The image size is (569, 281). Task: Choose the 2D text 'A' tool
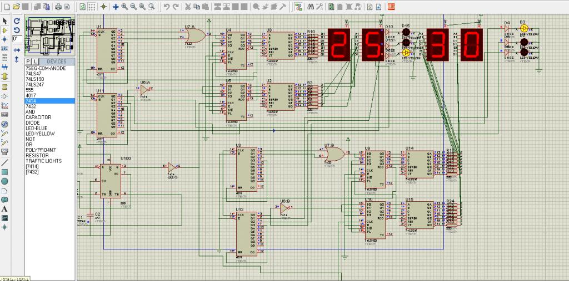[x=4, y=209]
